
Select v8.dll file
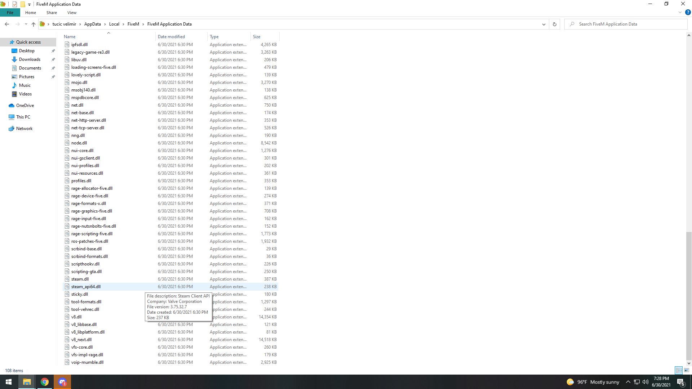click(170, 317)
